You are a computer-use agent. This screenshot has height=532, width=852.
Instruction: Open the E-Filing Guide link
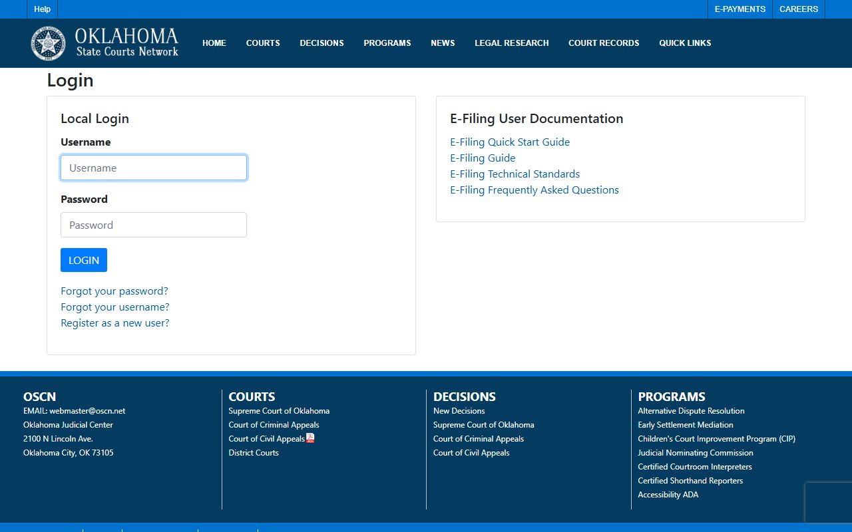pos(483,158)
